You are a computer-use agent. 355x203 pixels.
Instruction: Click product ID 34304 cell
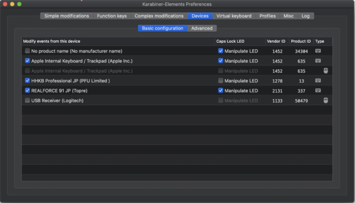pos(301,52)
